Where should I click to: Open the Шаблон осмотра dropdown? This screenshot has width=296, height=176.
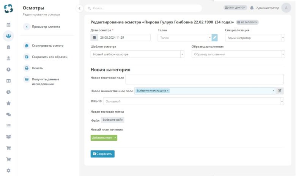click(137, 54)
